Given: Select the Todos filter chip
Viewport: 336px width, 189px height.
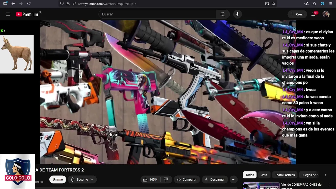Looking at the screenshot, I should point(250,175).
